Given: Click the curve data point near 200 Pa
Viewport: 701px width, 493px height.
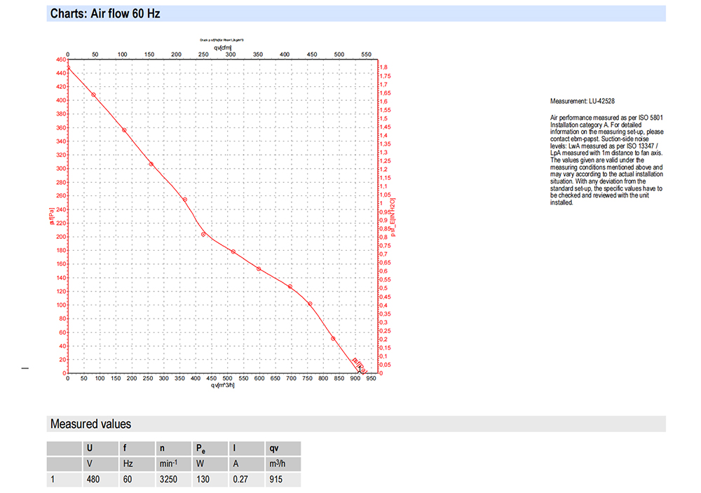Looking at the screenshot, I should click(203, 235).
